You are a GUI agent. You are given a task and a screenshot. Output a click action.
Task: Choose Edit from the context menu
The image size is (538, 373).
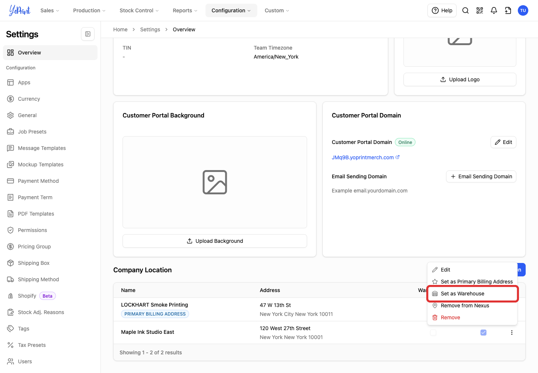pyautogui.click(x=472, y=270)
